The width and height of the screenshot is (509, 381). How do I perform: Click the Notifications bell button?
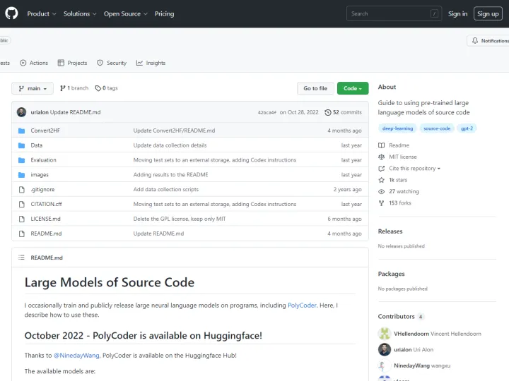pos(488,41)
